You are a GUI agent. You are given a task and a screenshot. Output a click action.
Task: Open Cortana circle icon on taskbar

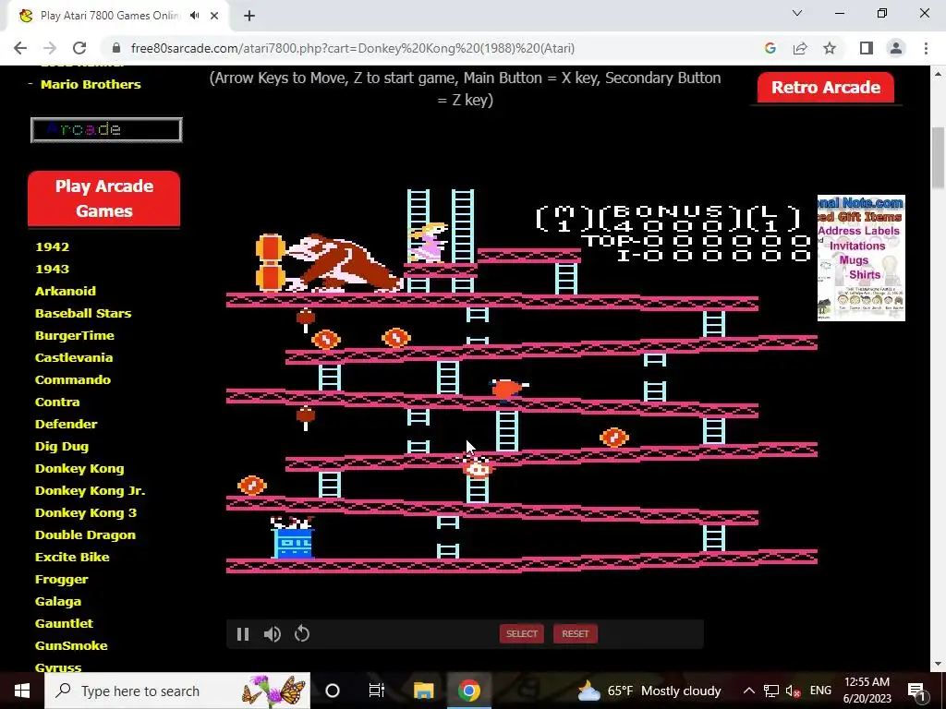[x=333, y=691]
